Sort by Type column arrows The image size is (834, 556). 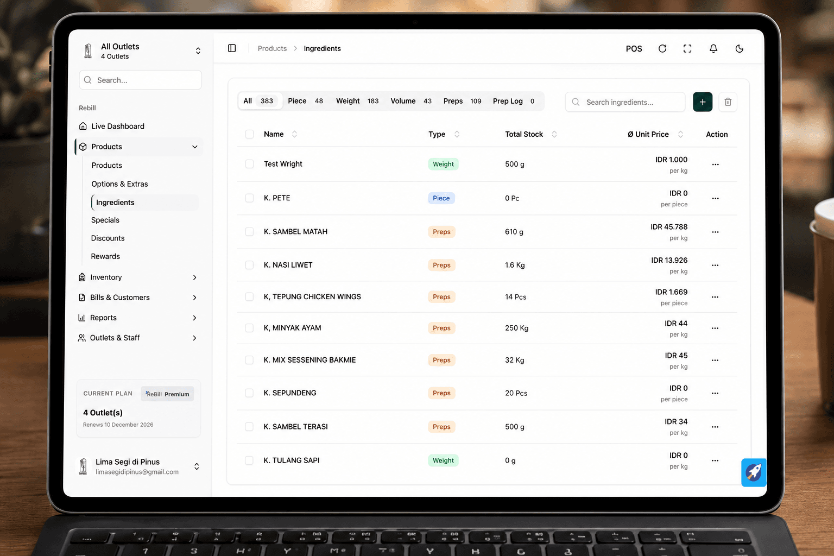click(457, 134)
